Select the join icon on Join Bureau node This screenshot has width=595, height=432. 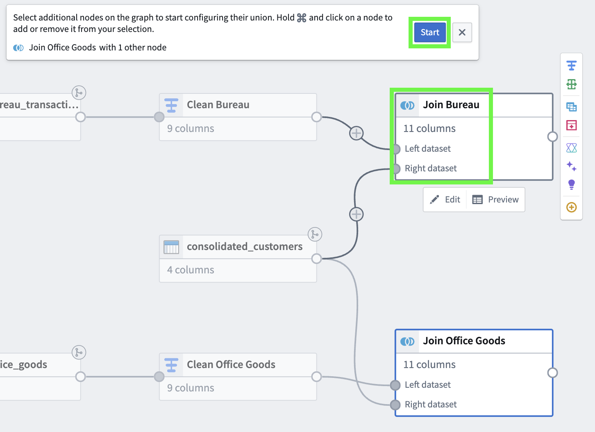coord(408,105)
